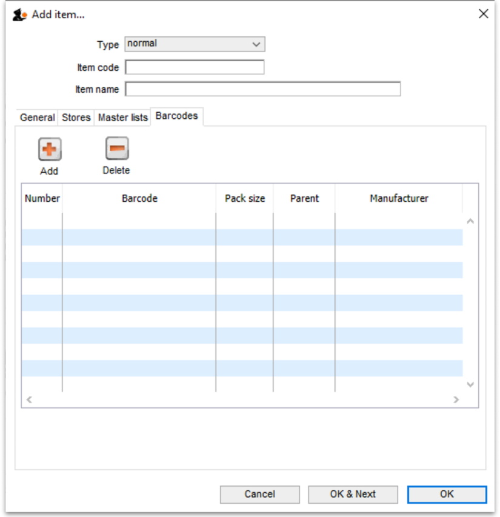Screen dimensions: 500x517
Task: Click the Pack size column header
Action: point(245,198)
